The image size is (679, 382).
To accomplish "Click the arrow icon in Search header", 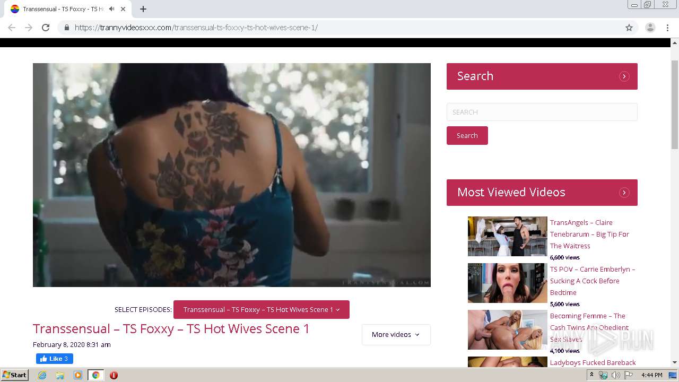I will [624, 76].
